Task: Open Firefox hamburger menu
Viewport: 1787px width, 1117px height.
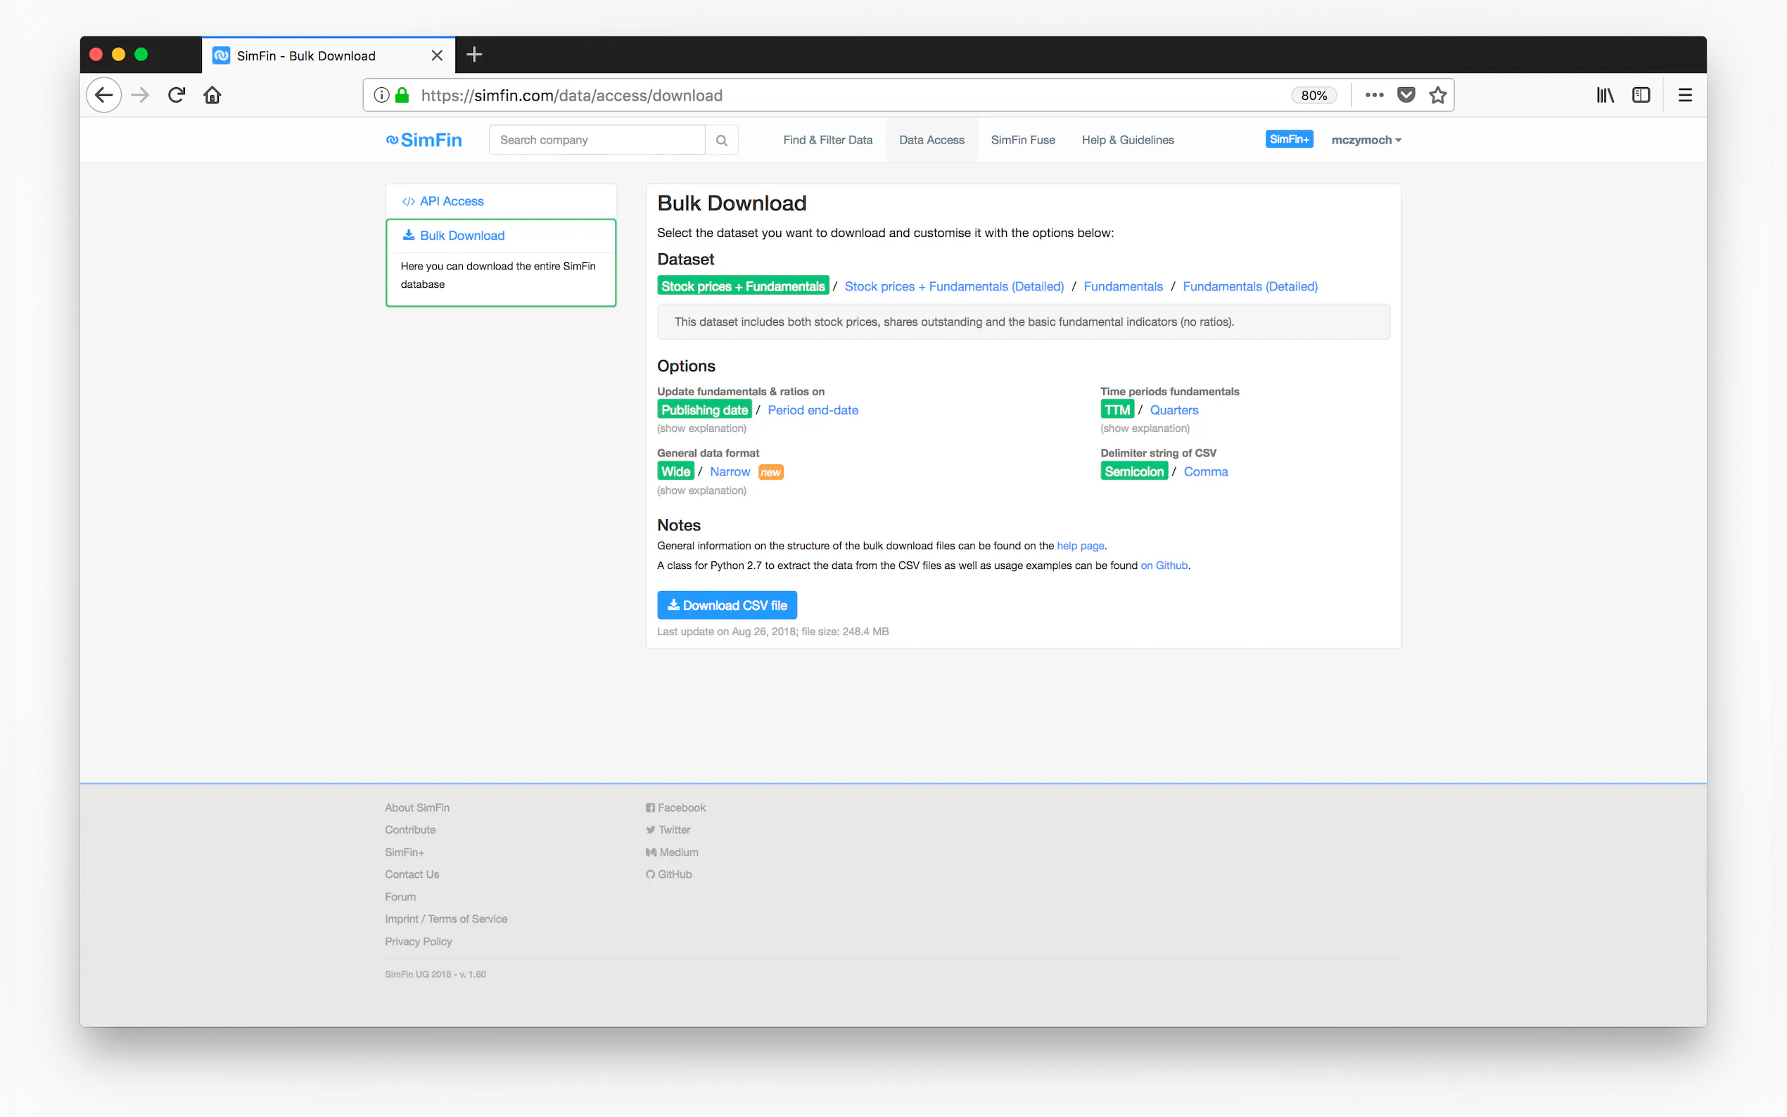Action: pos(1685,95)
